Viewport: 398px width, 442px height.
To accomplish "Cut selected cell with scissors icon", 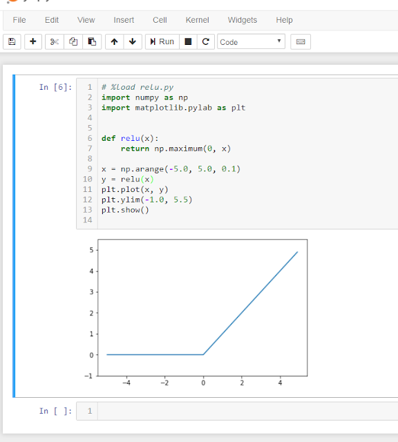I will 55,41.
